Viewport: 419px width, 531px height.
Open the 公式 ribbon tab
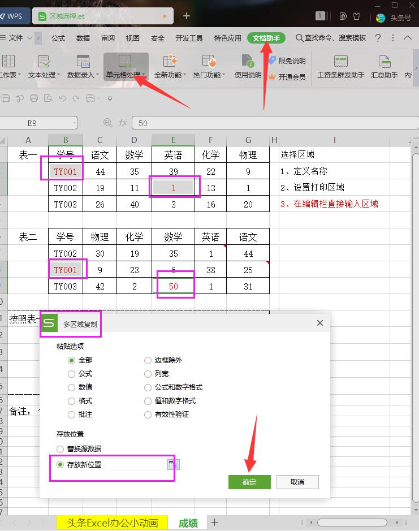[58, 38]
